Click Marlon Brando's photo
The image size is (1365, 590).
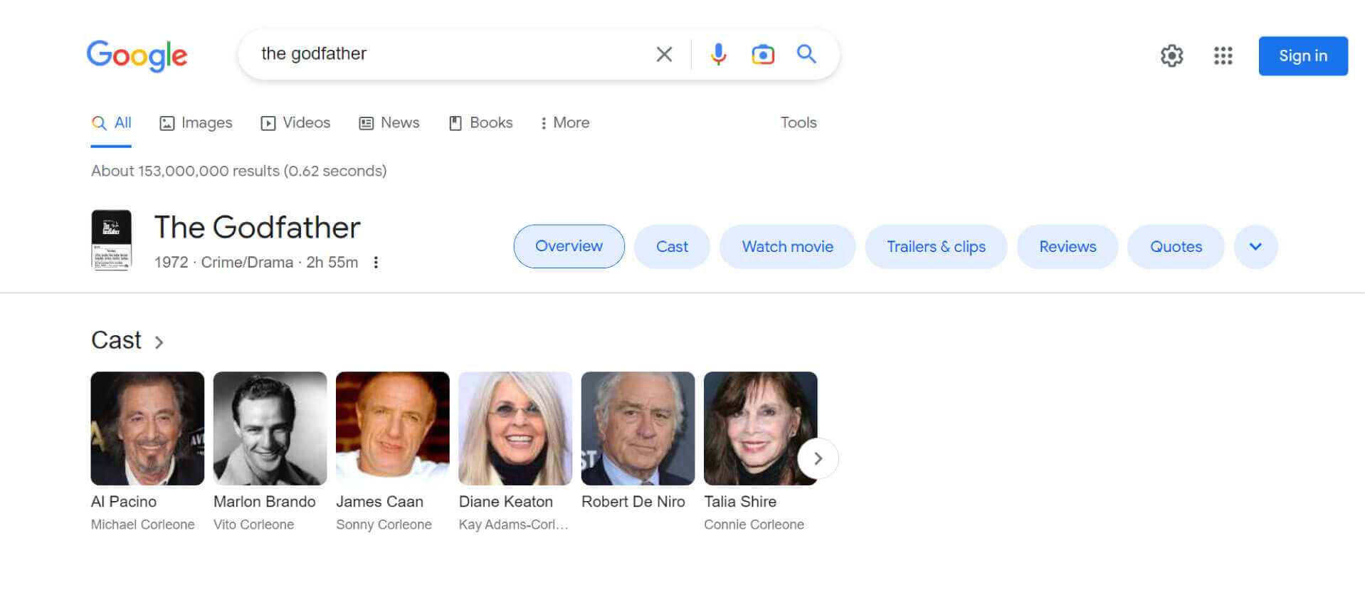[270, 428]
